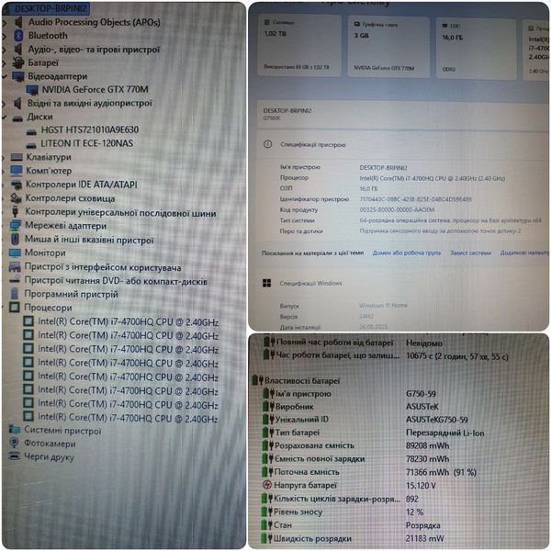Select Стан row showing Розрядка

pos(351,525)
